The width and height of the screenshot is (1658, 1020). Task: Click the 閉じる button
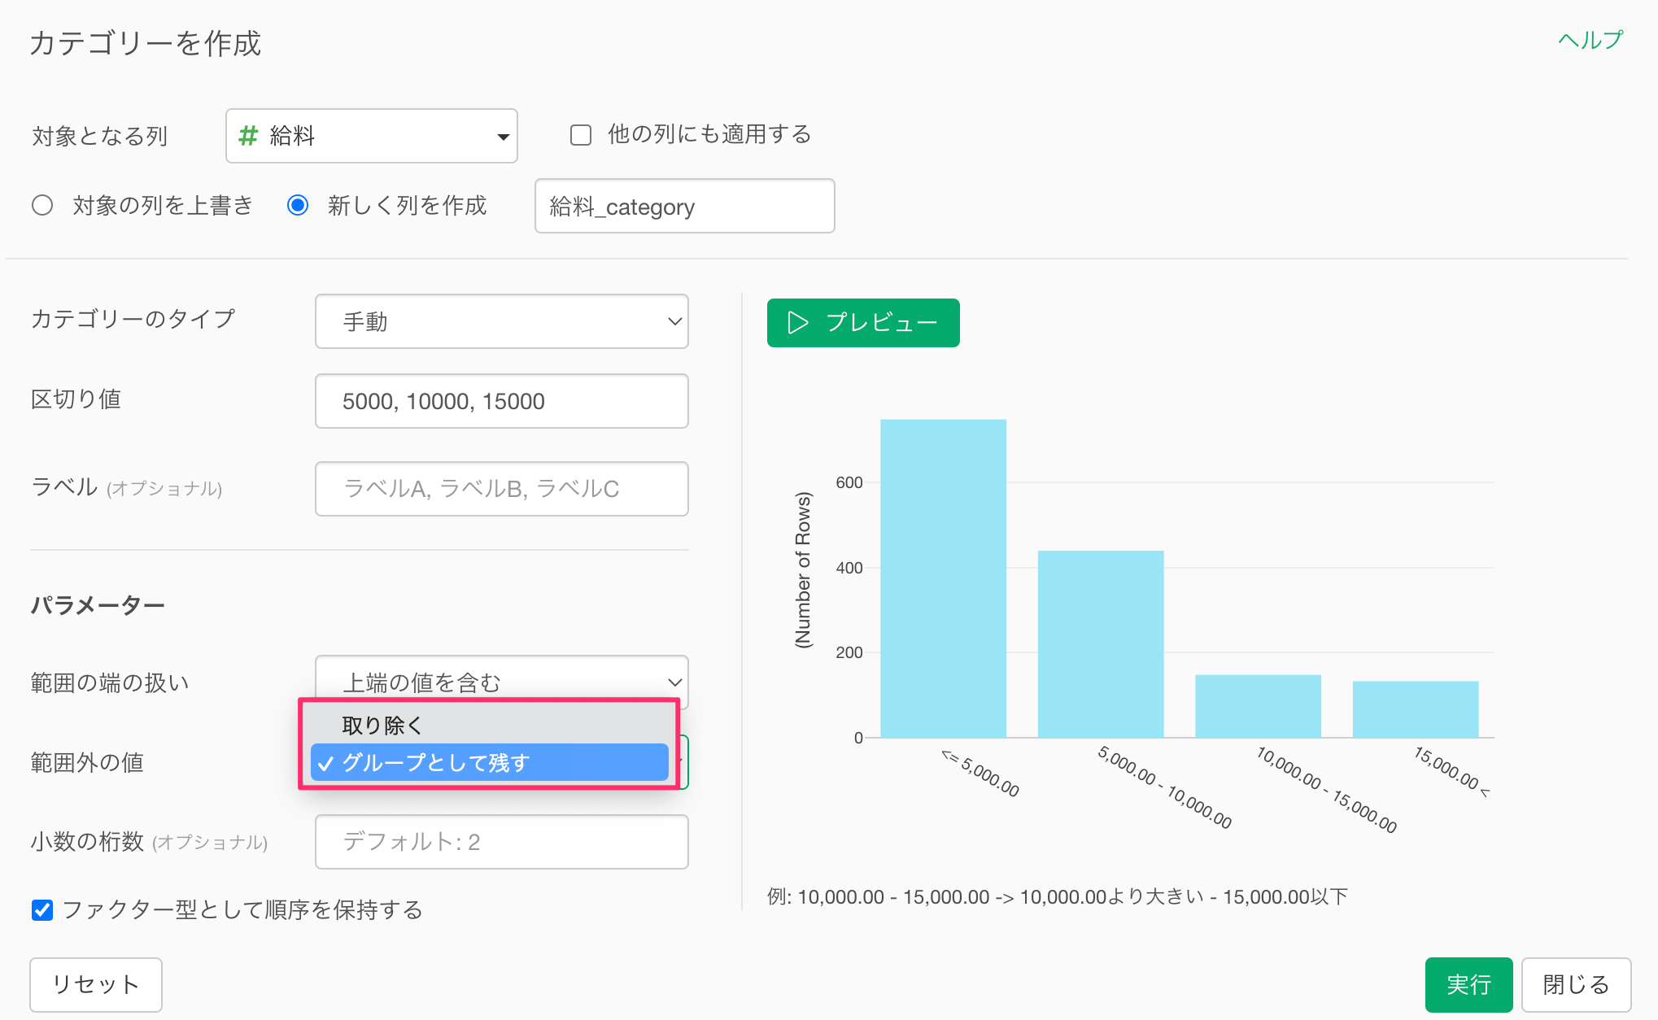(x=1576, y=984)
